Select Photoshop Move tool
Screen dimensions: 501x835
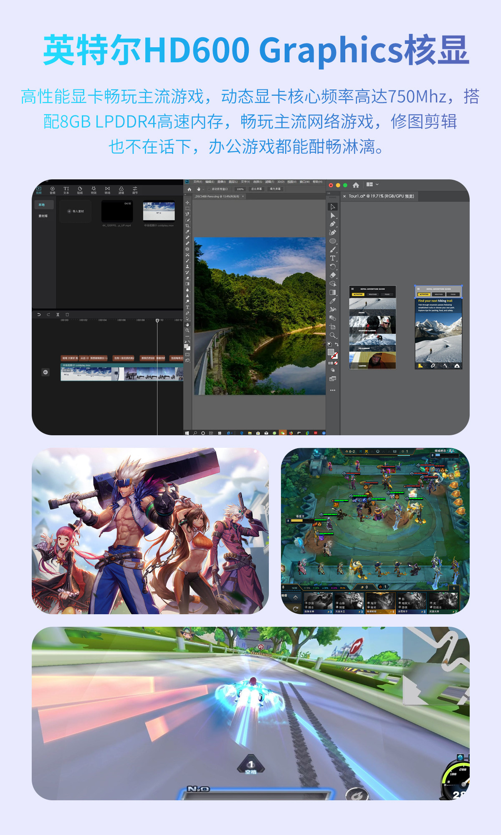(187, 202)
